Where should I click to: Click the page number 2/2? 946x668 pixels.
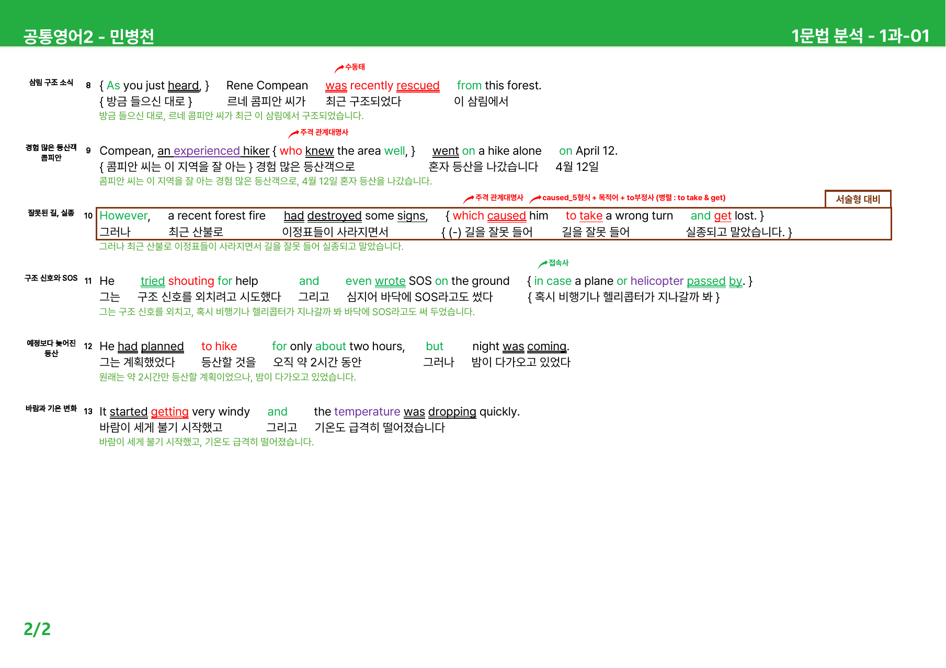coord(37,629)
